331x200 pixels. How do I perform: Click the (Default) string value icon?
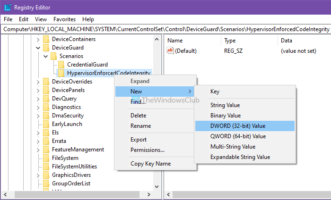click(x=170, y=50)
